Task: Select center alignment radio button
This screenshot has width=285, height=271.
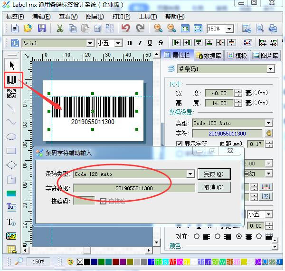Action: coord(238,236)
